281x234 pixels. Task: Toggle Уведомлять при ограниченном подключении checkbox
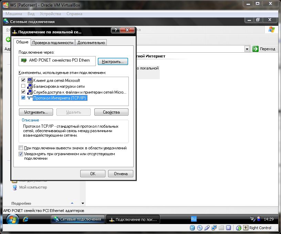pos(21,154)
